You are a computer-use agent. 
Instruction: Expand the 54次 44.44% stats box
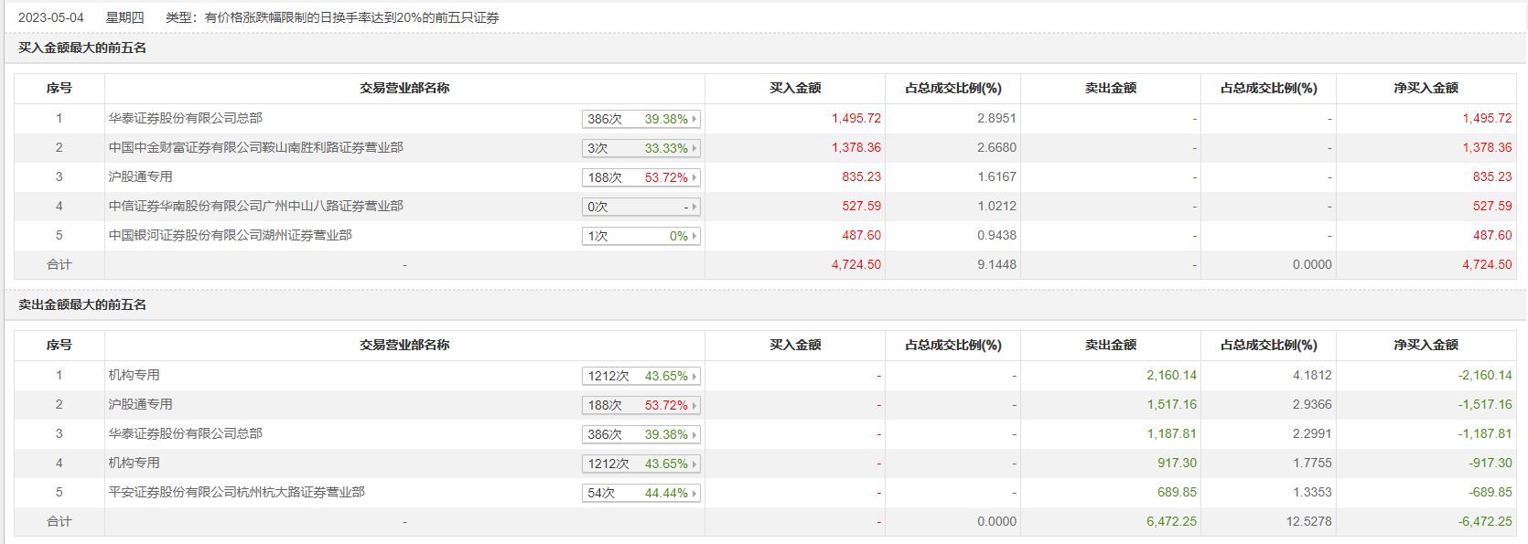click(640, 493)
